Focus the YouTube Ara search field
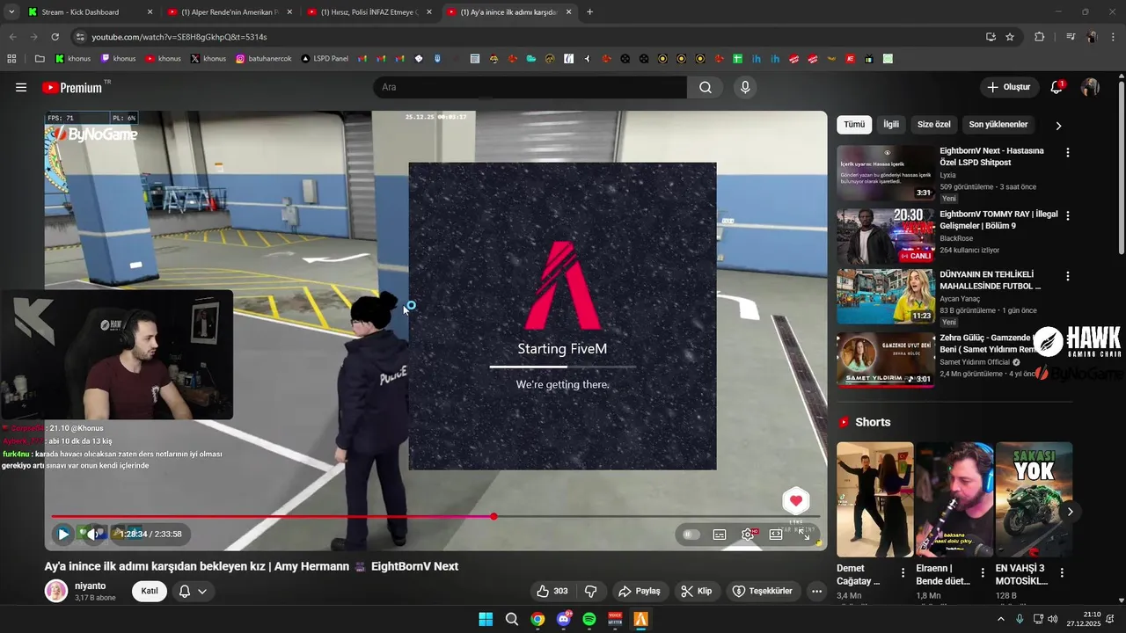 pos(530,87)
